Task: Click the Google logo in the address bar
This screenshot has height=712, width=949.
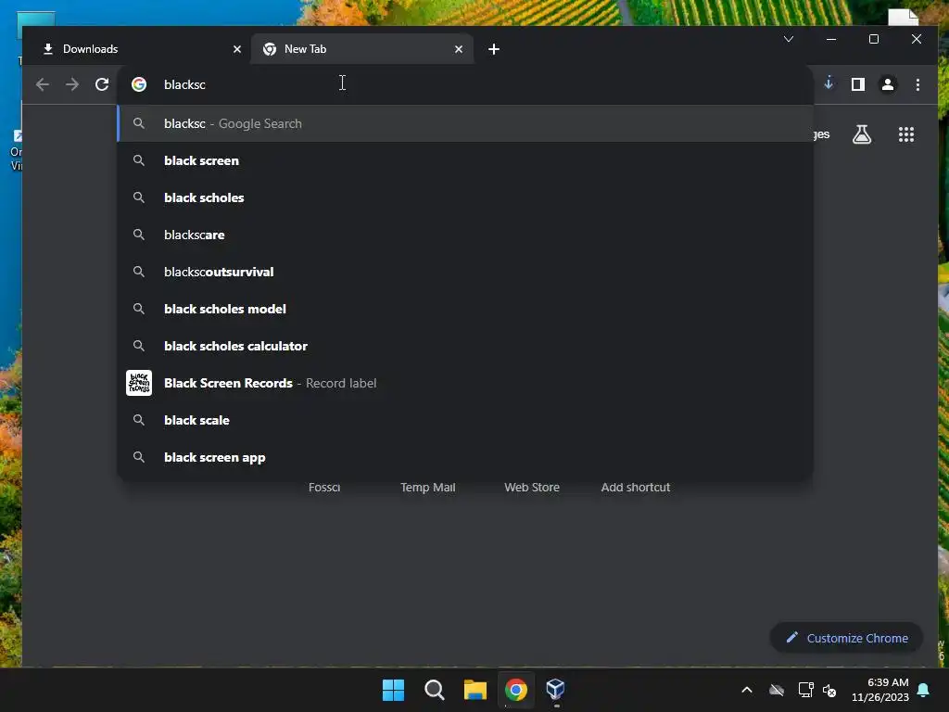Action: pyautogui.click(x=139, y=84)
